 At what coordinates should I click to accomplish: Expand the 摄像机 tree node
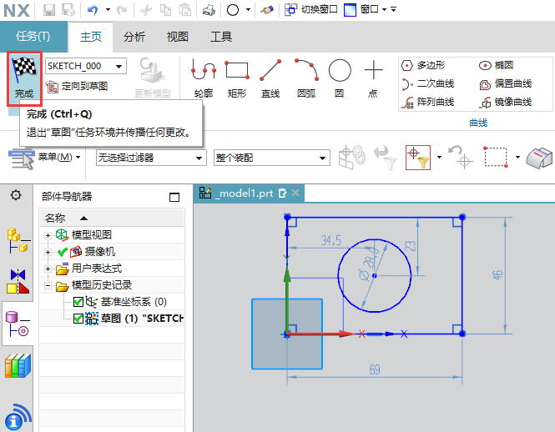click(x=48, y=252)
